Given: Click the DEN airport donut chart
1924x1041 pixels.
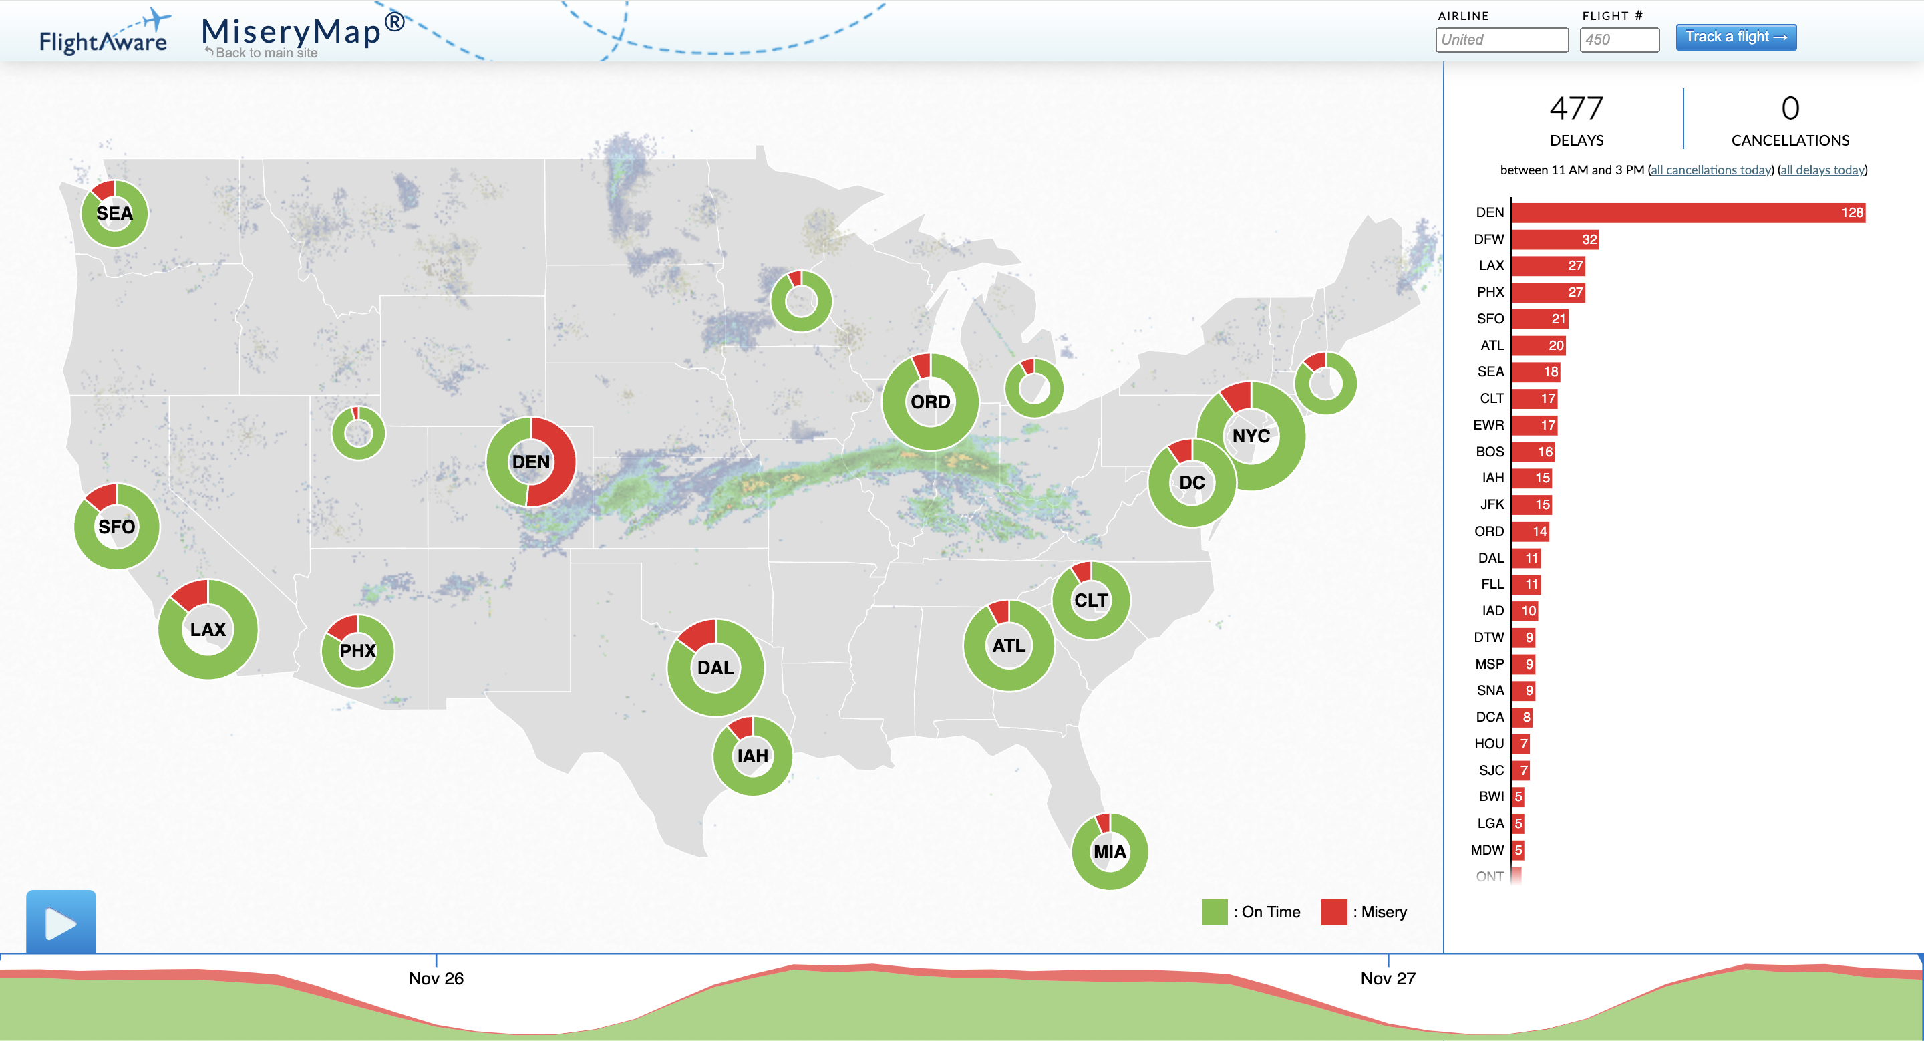Looking at the screenshot, I should 530,462.
